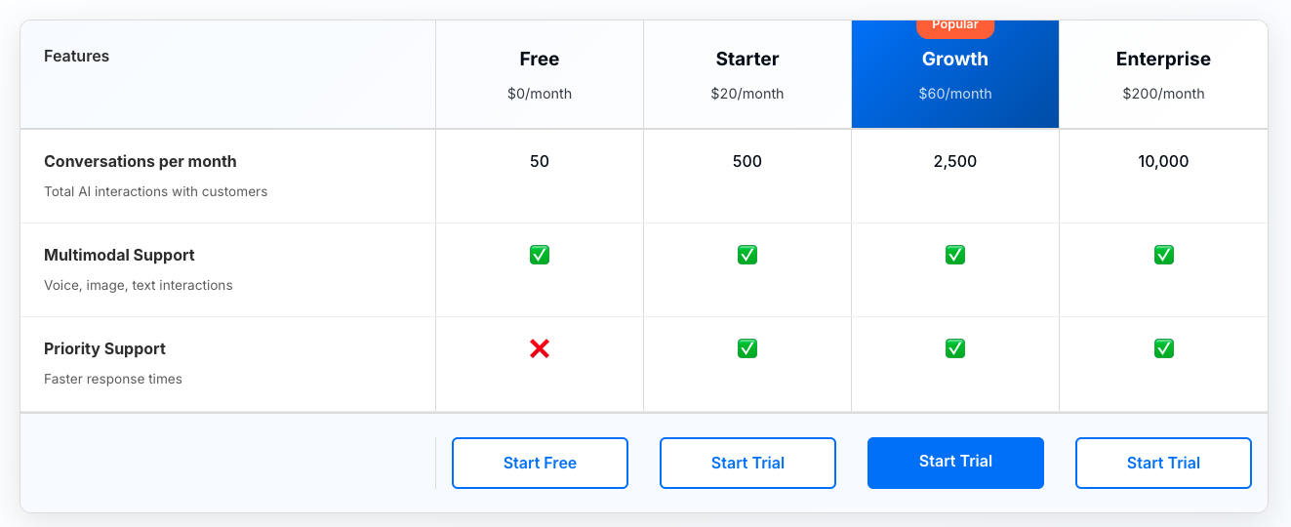1291x527 pixels.
Task: Click the orange Popular badge
Action: point(955,26)
